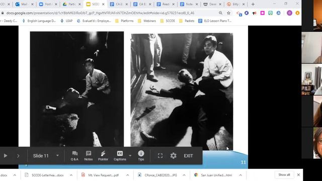Click the pink square extension icon
322x181 pixels.
(263, 13)
